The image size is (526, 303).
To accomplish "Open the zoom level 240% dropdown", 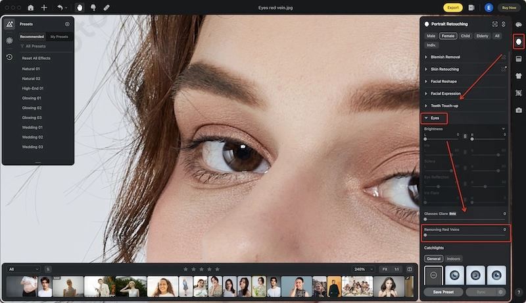I will pyautogui.click(x=364, y=269).
